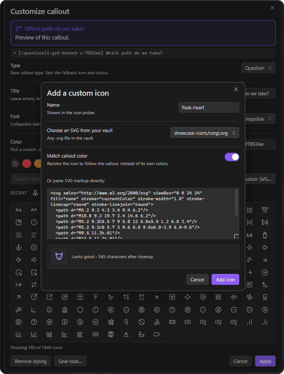Image resolution: width=284 pixels, height=374 pixels.
Task: Select the badge percent icon
Action: [x=249, y=309]
